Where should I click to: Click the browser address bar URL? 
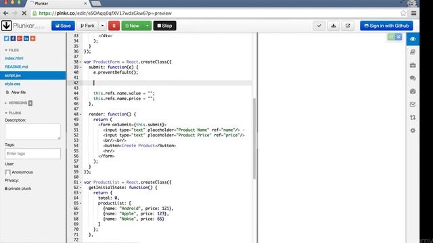[x=106, y=13]
